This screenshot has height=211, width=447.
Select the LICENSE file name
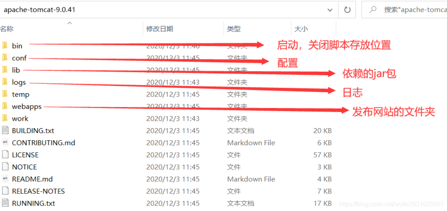pyautogui.click(x=25, y=155)
